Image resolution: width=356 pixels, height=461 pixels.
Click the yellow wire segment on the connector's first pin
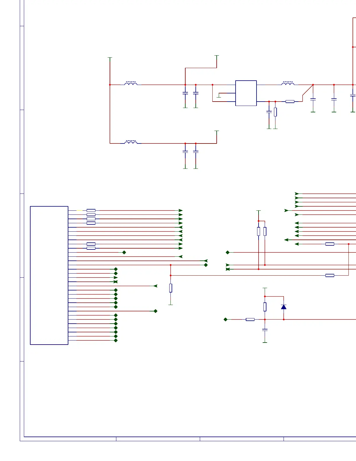click(79, 210)
